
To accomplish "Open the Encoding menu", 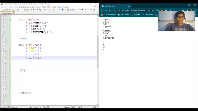I will click(x=23, y=7).
